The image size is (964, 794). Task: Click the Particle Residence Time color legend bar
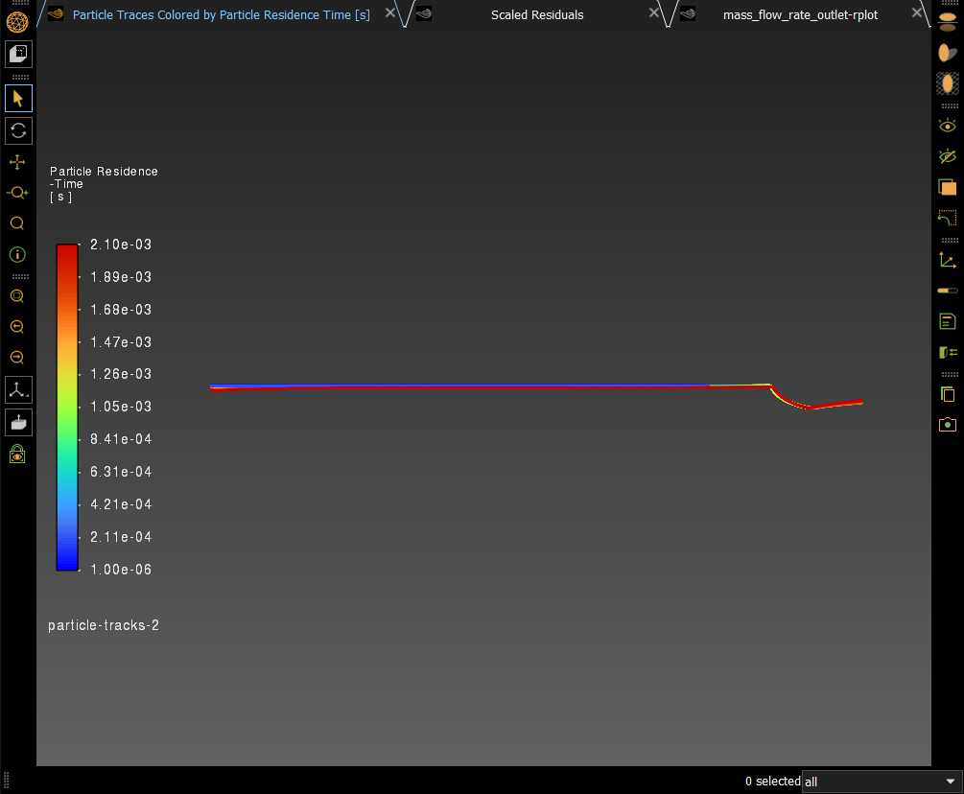(66, 407)
